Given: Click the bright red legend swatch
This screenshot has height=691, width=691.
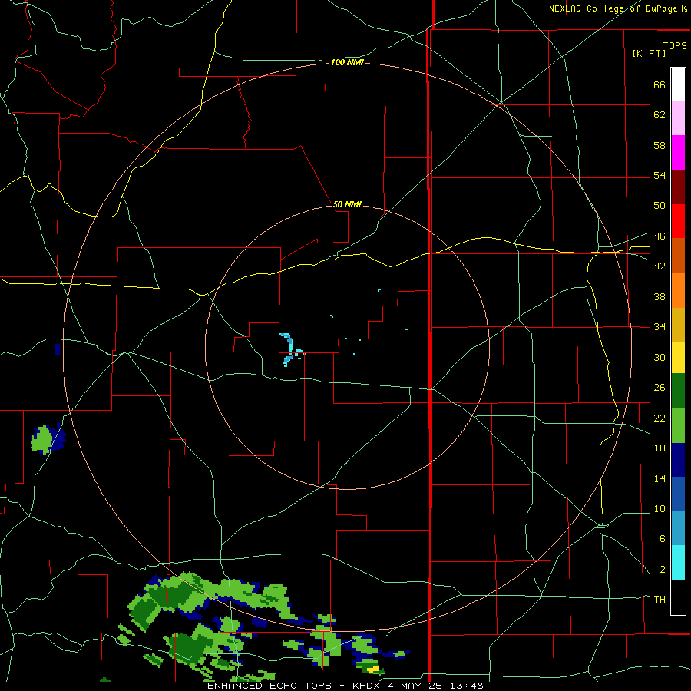Looking at the screenshot, I should click(678, 221).
